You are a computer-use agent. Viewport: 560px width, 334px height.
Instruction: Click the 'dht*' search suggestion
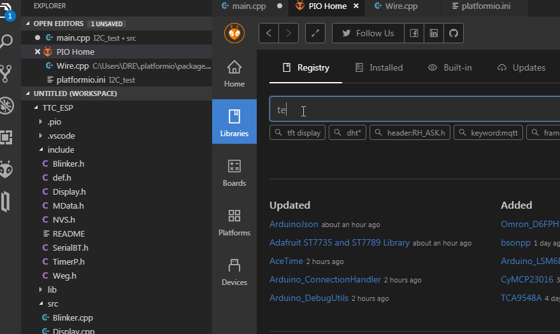click(x=347, y=132)
